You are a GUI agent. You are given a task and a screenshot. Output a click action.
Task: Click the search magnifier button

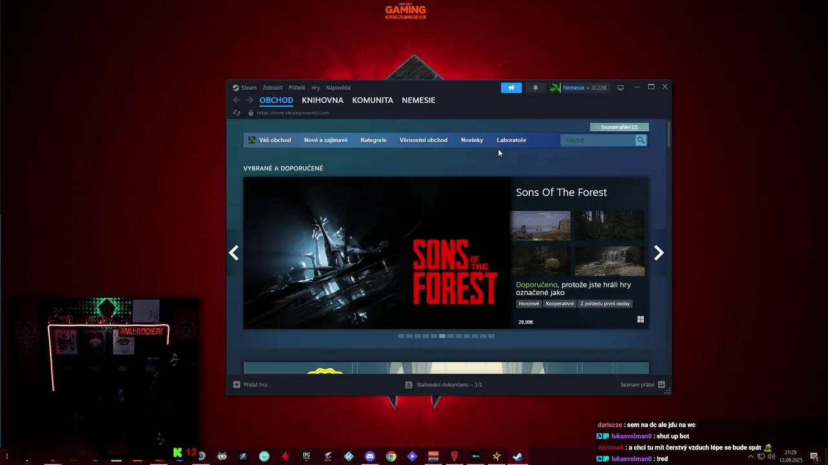[640, 140]
